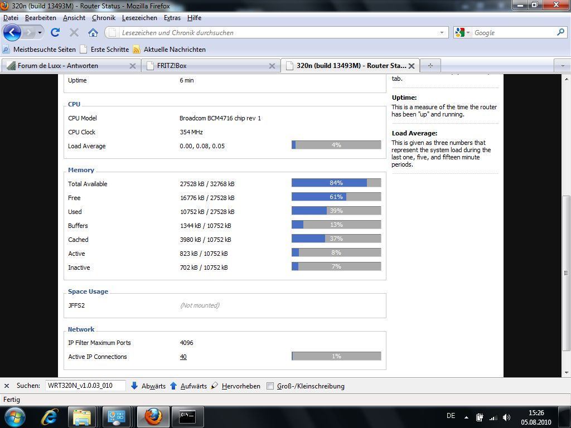
Task: Reload the page with the refresh icon
Action: [x=55, y=32]
